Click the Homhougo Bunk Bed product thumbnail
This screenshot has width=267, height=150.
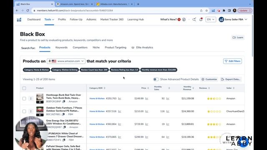(x=40, y=98)
